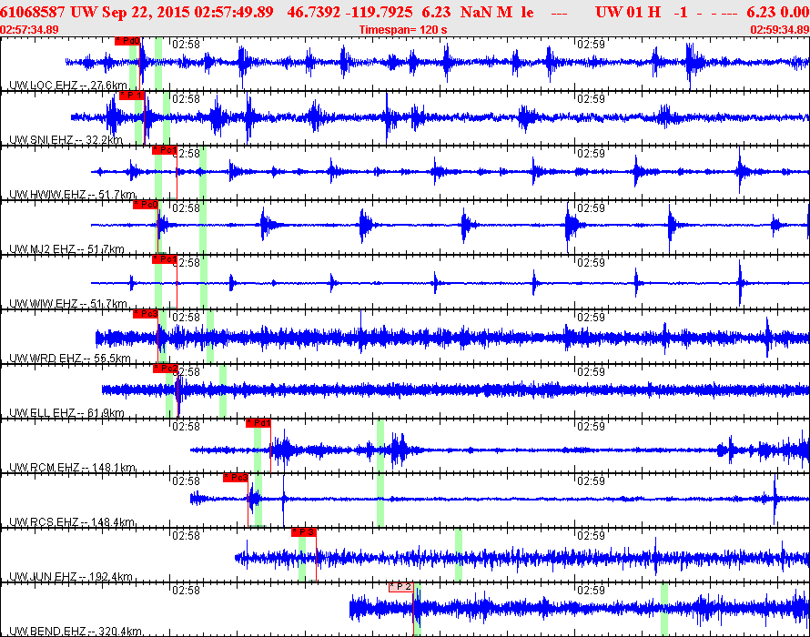Viewport: 810px width, 637px height.
Task: Click the UW 01 H text in header
Action: pos(628,12)
